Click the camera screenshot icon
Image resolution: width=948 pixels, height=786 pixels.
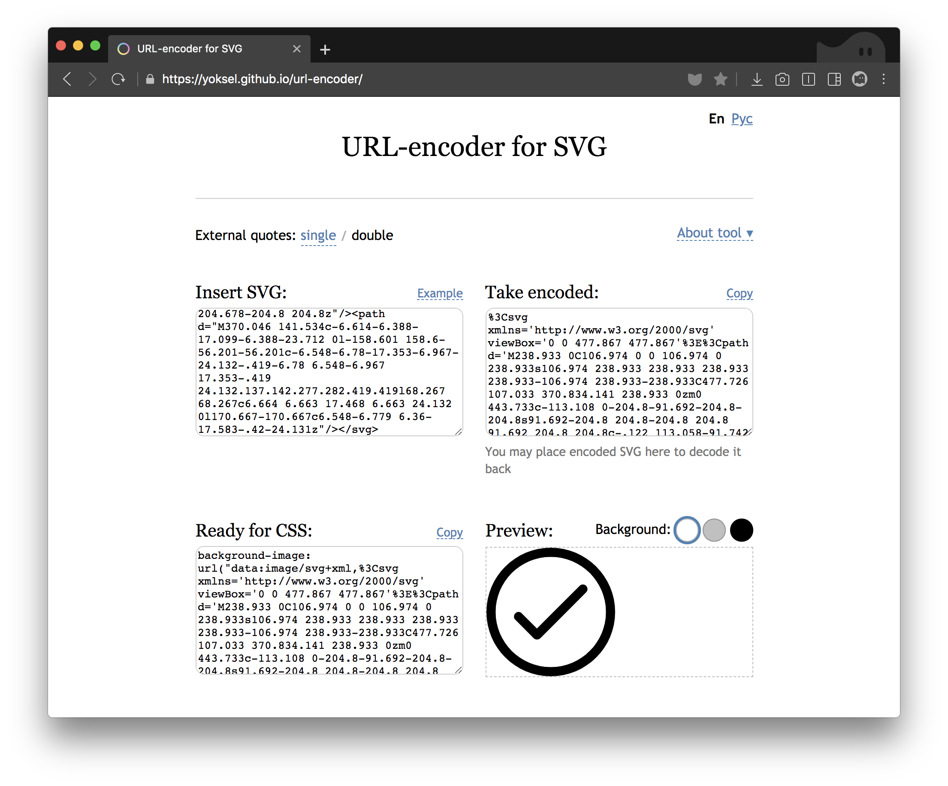782,79
